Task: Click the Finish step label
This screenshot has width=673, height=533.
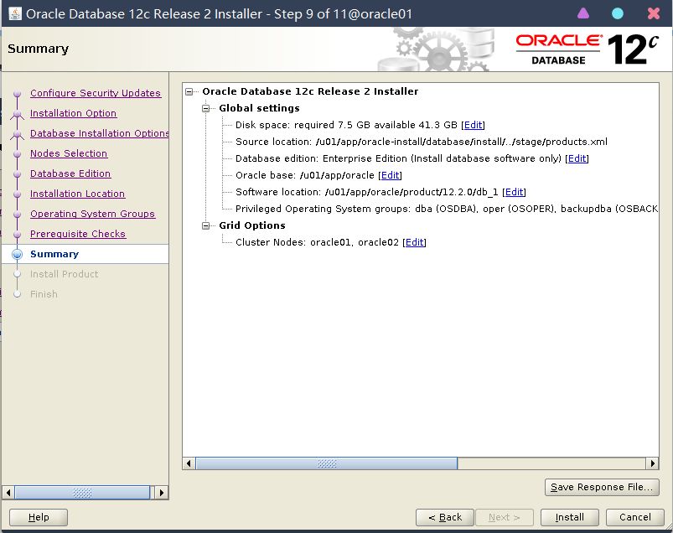Action: [44, 294]
